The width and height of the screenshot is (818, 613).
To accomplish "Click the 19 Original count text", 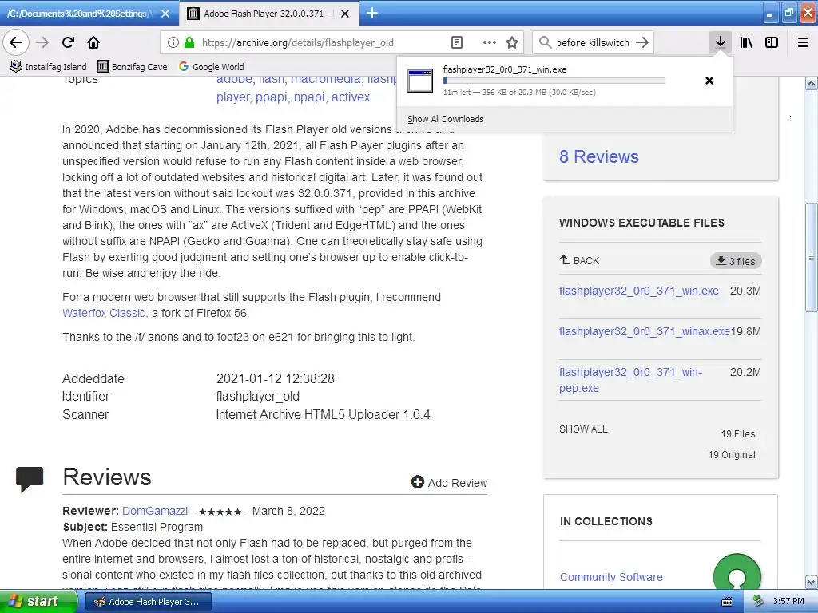I will 732,454.
